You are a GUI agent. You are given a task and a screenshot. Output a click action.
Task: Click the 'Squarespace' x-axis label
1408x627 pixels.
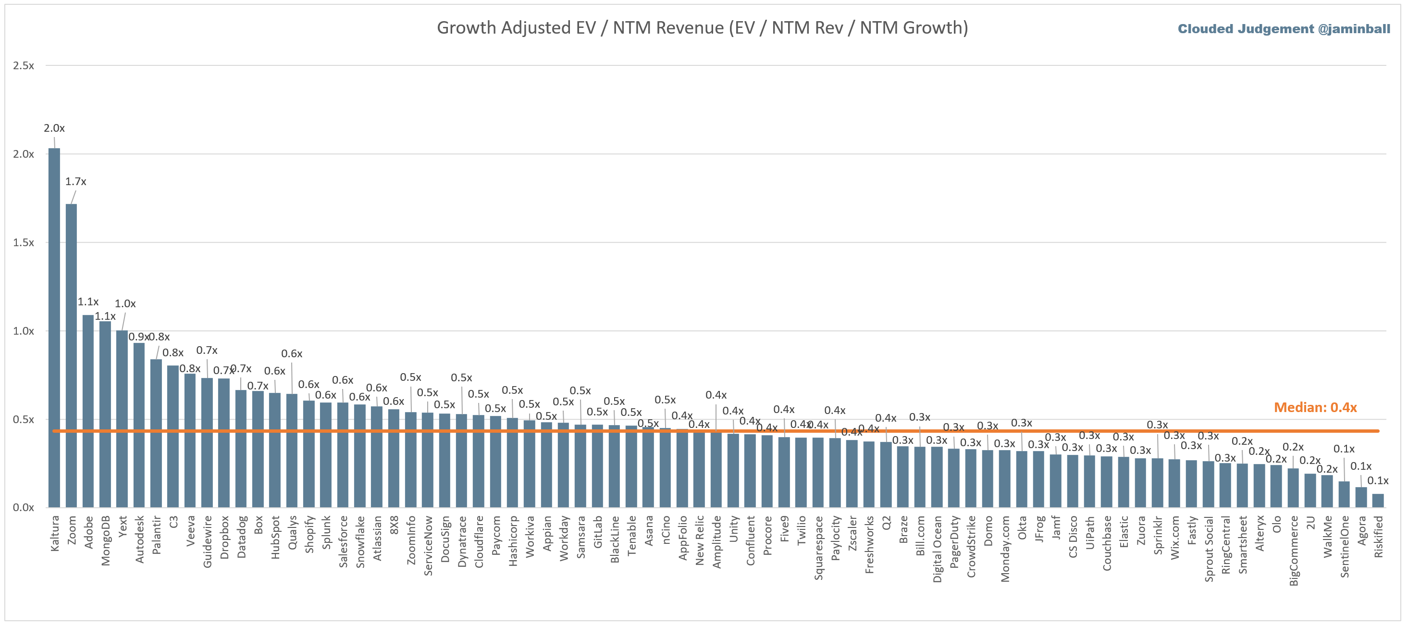pos(818,548)
